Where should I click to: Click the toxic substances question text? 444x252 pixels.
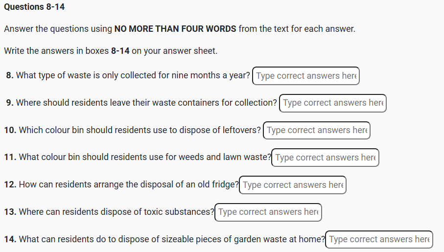coord(117,212)
